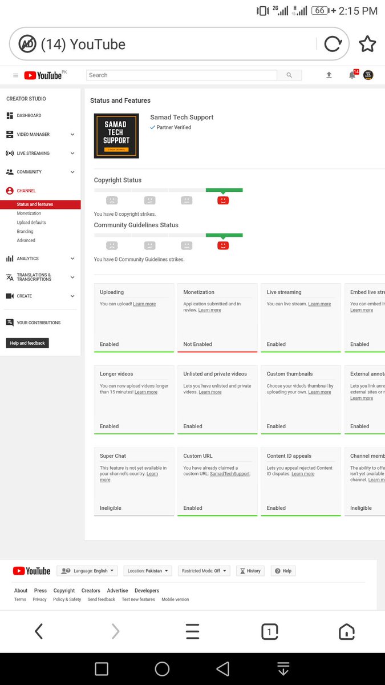Expand the Analytics section

click(x=72, y=259)
